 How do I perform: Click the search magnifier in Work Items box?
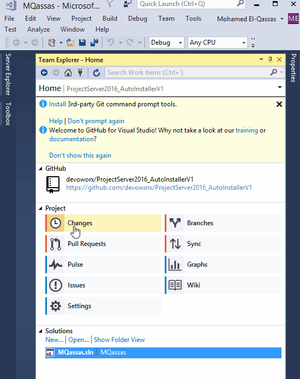(274, 72)
